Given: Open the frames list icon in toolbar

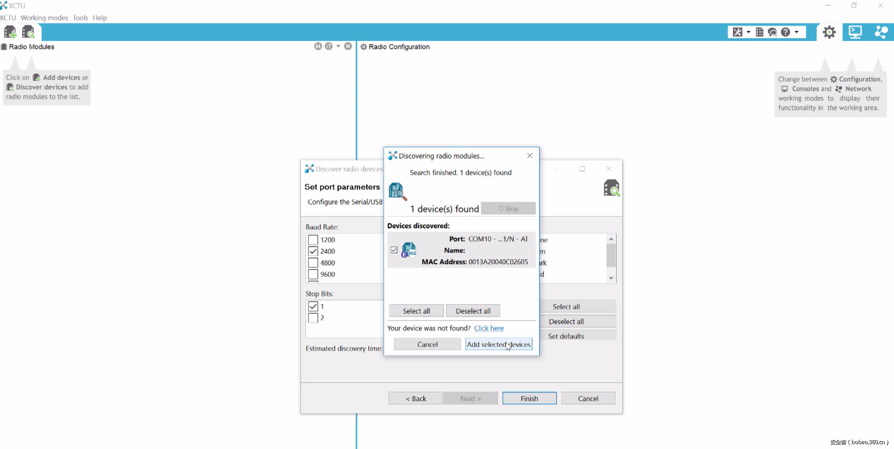Looking at the screenshot, I should (x=760, y=32).
